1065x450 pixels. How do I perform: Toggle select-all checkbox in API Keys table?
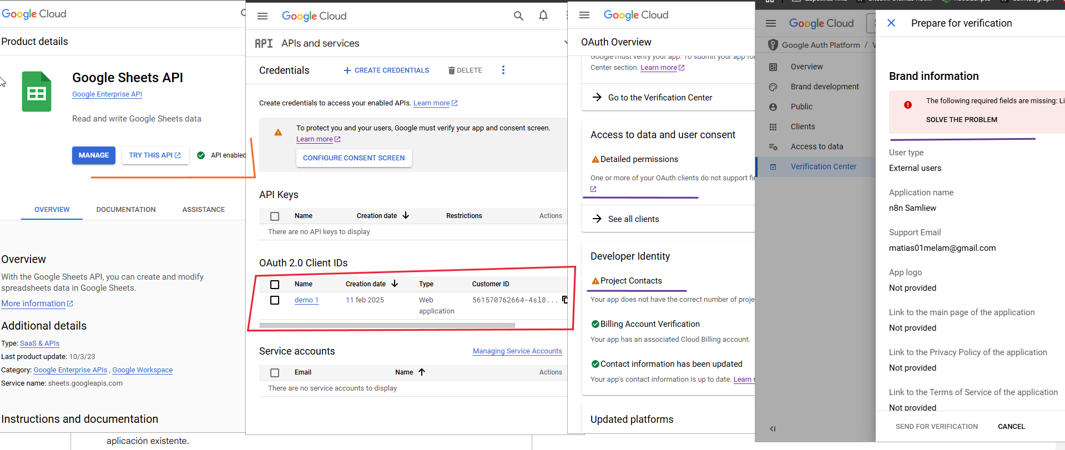pos(275,216)
